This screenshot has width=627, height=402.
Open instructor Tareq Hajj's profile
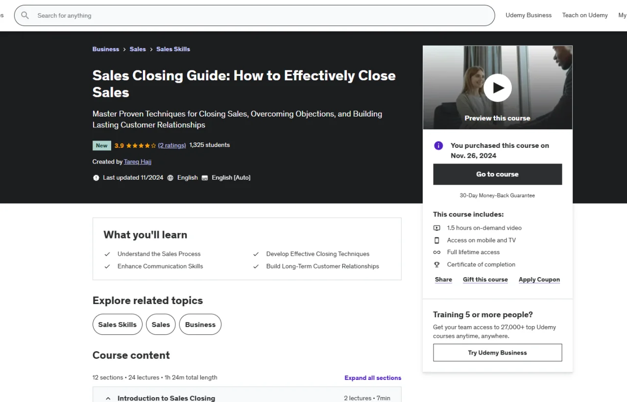pos(138,162)
